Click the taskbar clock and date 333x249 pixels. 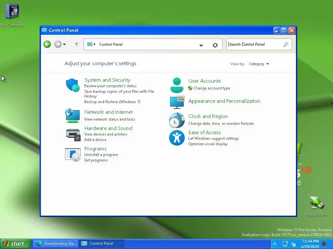(310, 244)
